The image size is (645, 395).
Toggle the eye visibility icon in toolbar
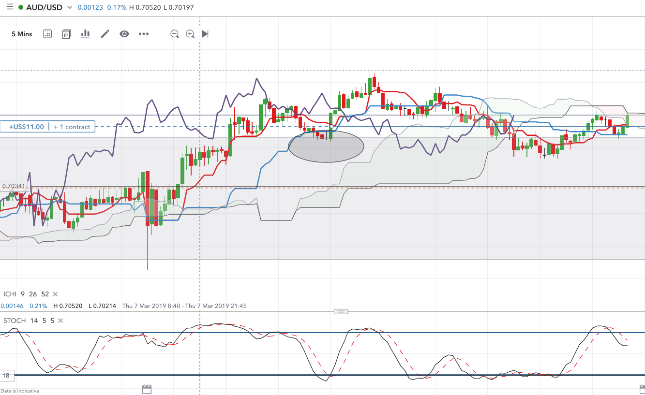pyautogui.click(x=124, y=34)
